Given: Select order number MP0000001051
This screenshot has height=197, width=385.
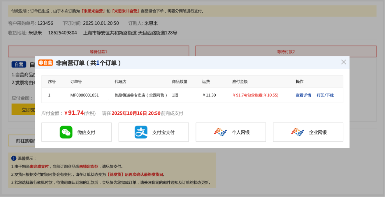Looking at the screenshot, I should (84, 95).
